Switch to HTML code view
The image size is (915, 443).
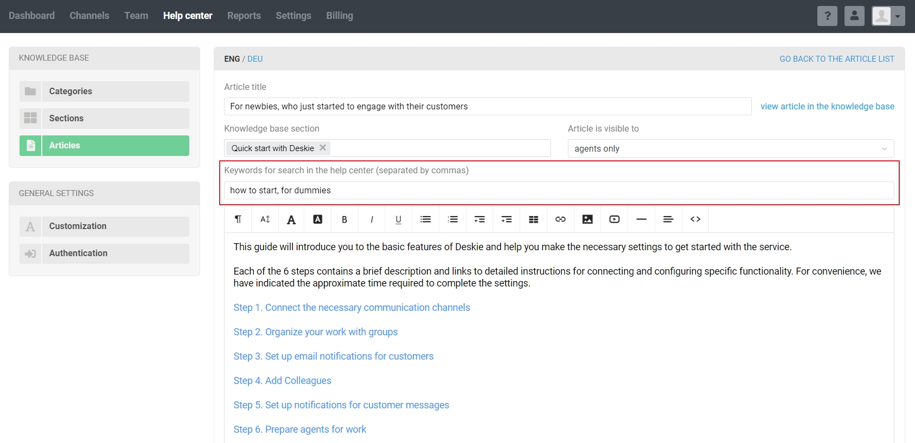point(695,219)
